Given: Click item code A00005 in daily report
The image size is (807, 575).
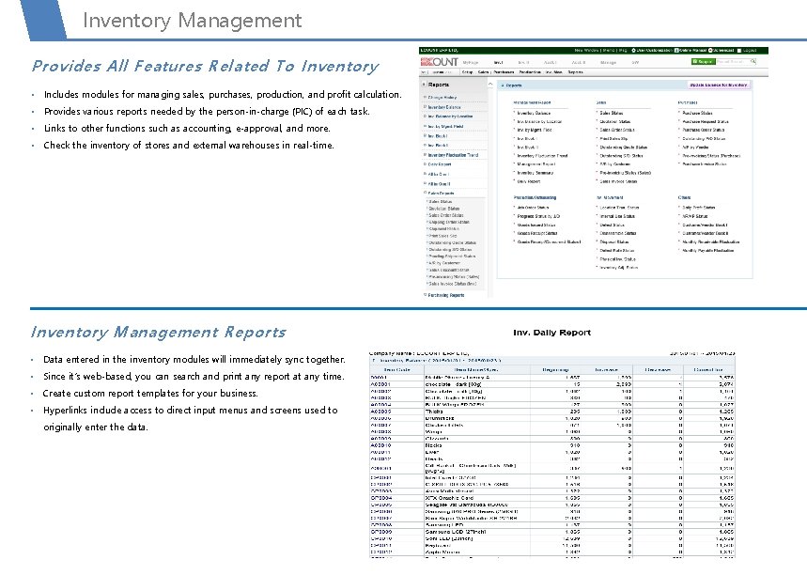Looking at the screenshot, I should 380,412.
